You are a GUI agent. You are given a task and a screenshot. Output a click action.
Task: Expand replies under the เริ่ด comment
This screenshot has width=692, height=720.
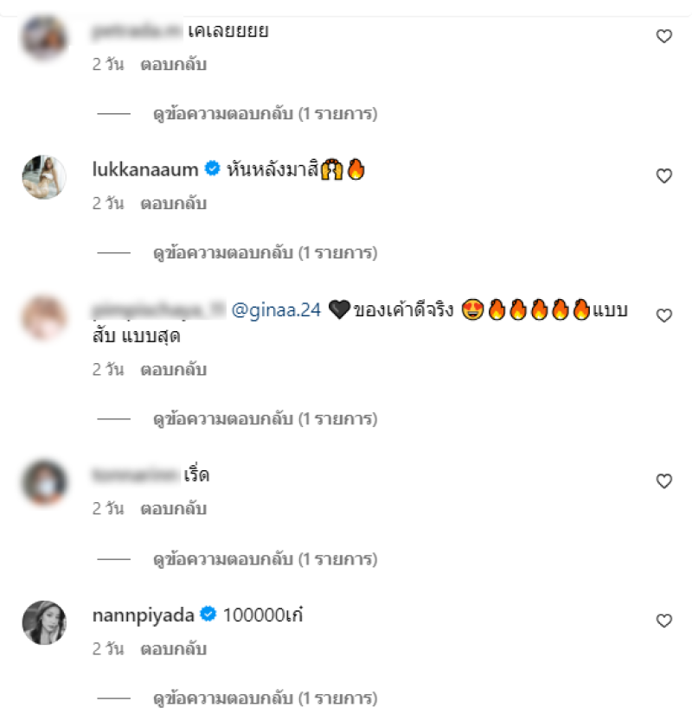266,559
